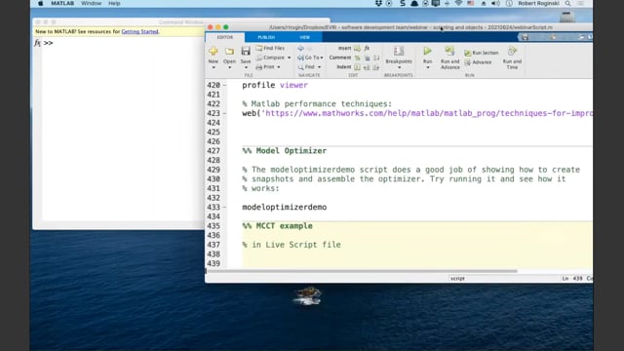The height and width of the screenshot is (351, 624).
Task: Click the Uncomment icon beside the percent icon
Action: pyautogui.click(x=367, y=58)
